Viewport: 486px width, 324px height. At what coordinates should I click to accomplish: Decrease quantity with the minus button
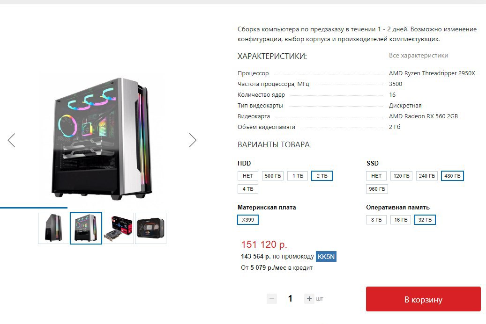(x=272, y=299)
